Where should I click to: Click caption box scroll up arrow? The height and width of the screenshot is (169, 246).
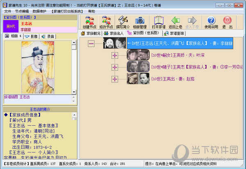pyautogui.click(x=74, y=97)
